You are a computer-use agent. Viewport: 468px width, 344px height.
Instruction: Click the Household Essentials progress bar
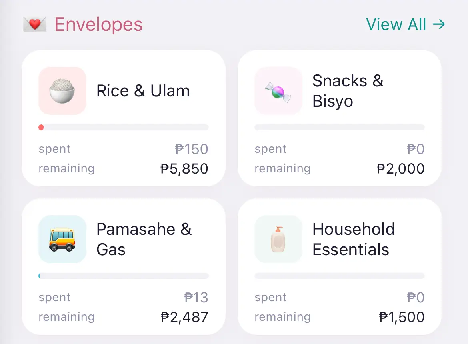tap(339, 276)
